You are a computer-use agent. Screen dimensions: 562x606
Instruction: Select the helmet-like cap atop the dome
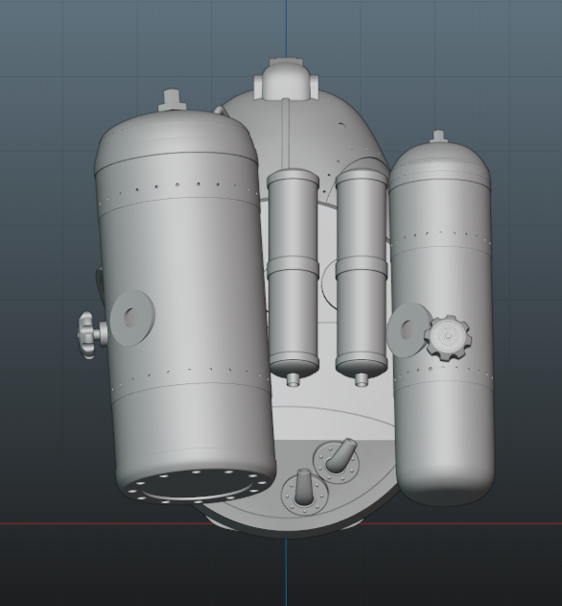[x=286, y=79]
